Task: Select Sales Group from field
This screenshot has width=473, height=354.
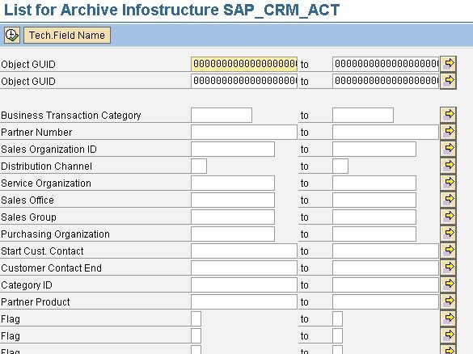Action: [x=233, y=217]
